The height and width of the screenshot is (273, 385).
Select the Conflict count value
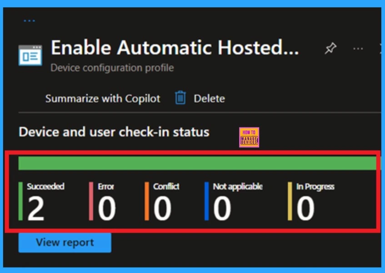(162, 209)
